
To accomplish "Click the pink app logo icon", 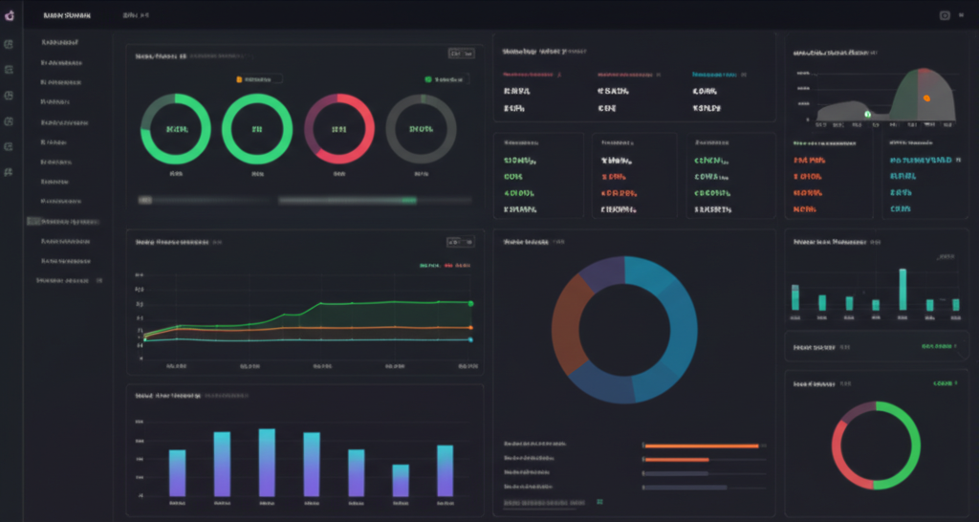I will coord(10,15).
